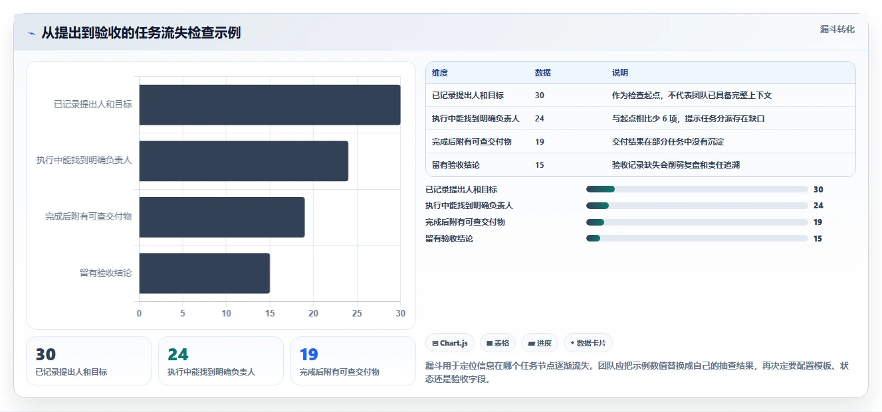Click the 说明 table column header
Viewport: 882px width, 412px height.
[620, 73]
